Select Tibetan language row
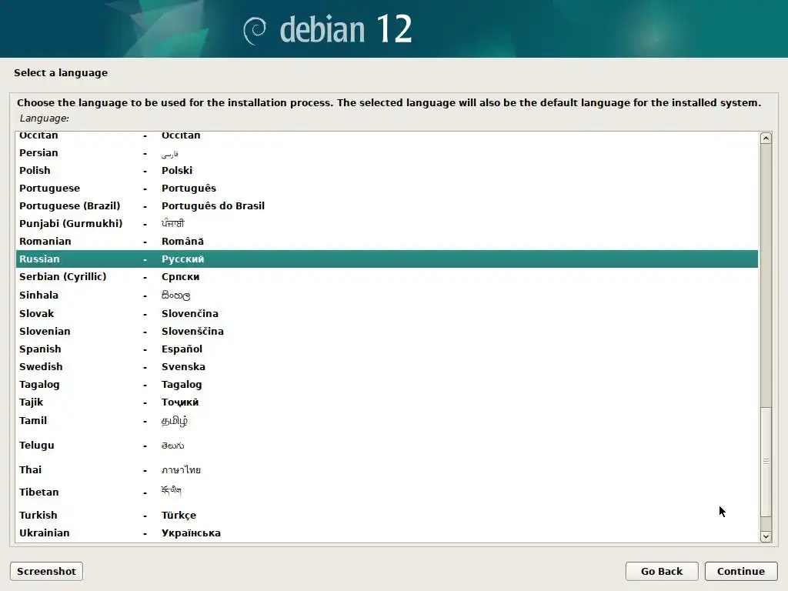 (386, 492)
